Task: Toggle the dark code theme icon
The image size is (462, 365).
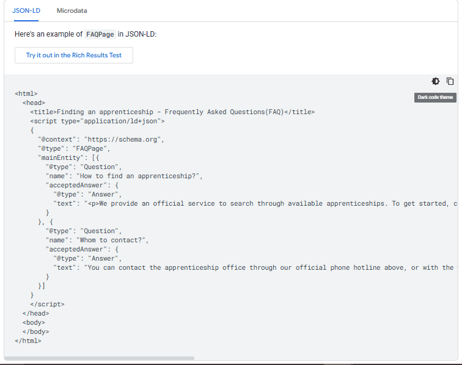Action: pos(436,81)
